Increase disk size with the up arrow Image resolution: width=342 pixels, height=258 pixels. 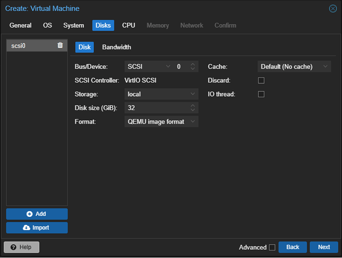192,106
